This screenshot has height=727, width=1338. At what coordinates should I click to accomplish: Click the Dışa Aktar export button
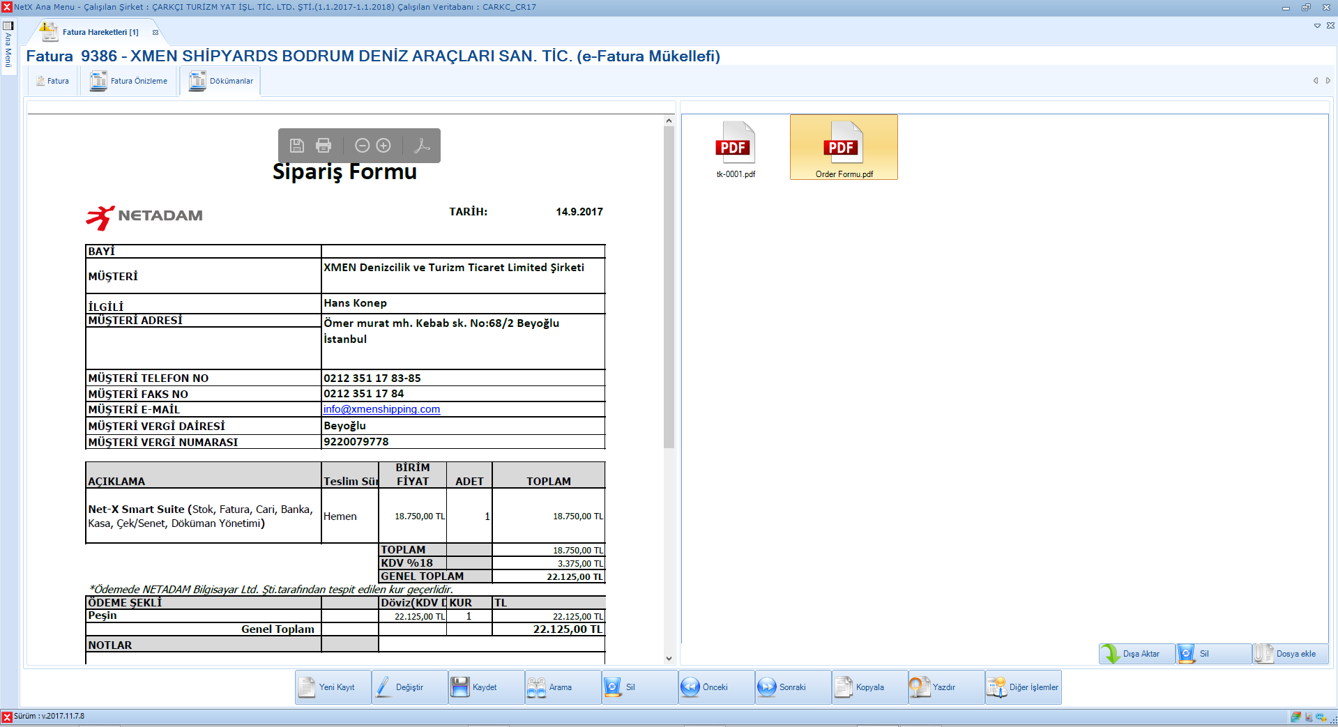pos(1136,654)
